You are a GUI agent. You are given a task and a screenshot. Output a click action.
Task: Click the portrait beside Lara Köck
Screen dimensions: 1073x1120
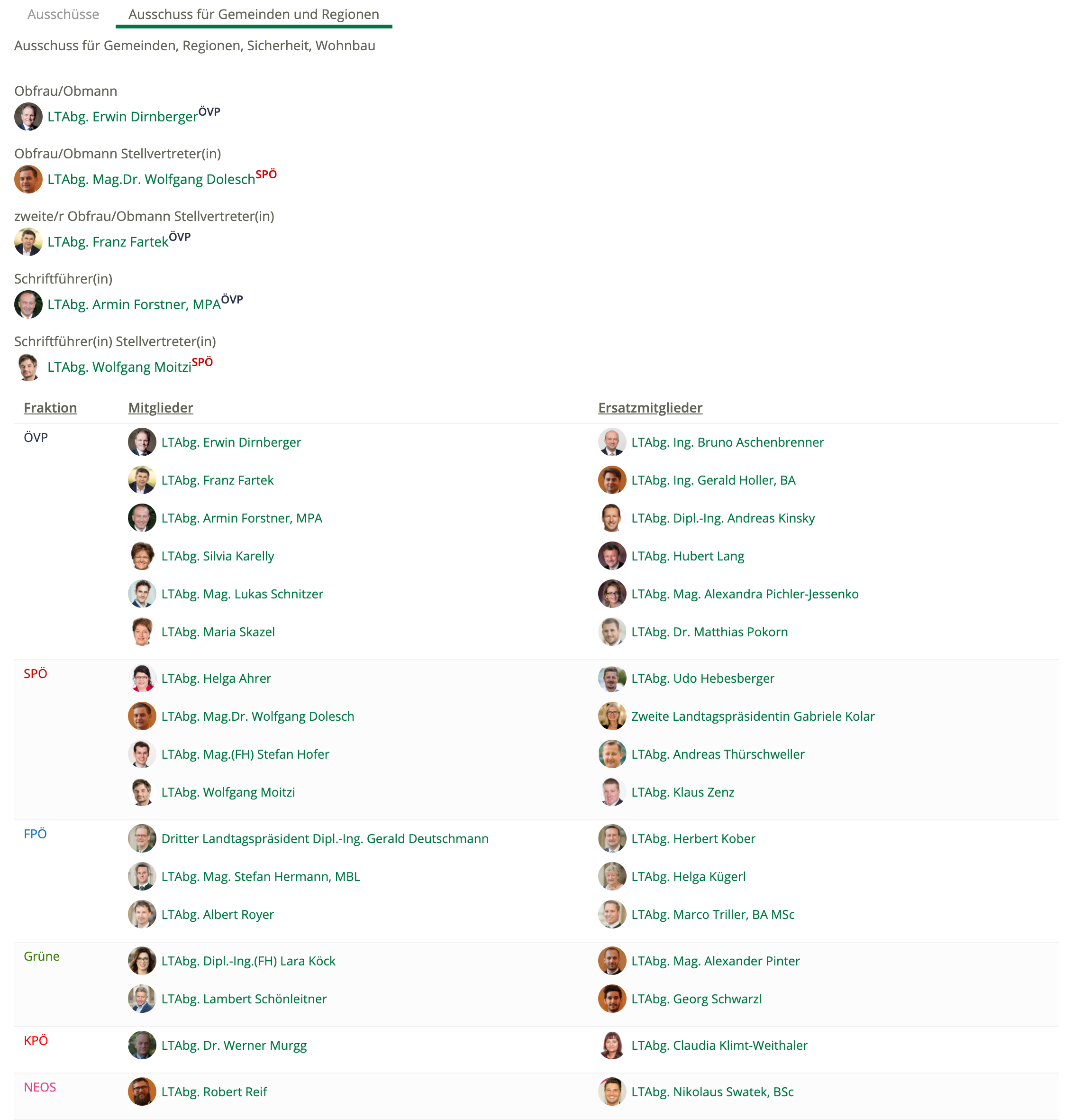click(x=142, y=961)
